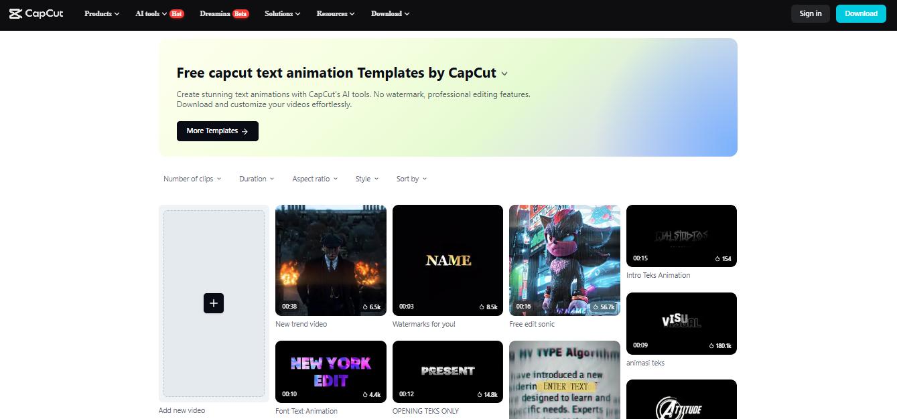
Task: Click the Hot badge next to AI tools
Action: [x=177, y=13]
